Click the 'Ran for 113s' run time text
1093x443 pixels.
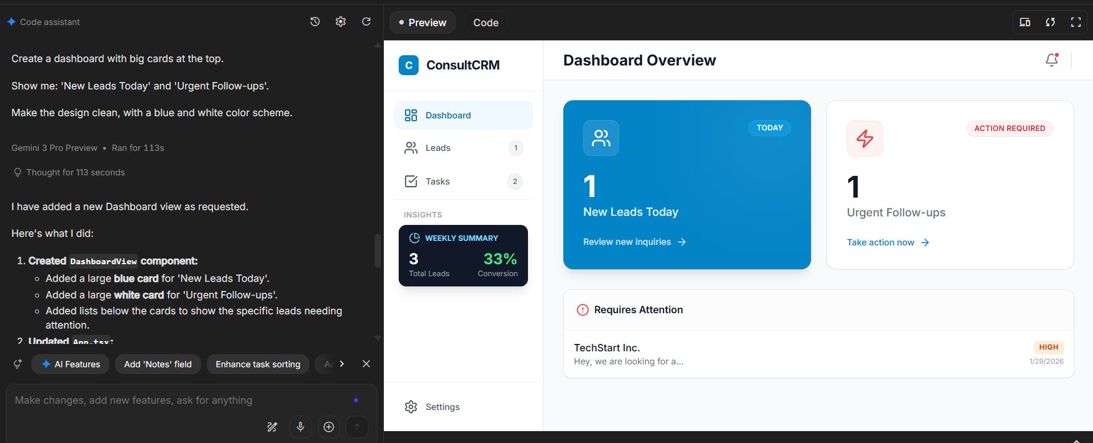coord(138,148)
